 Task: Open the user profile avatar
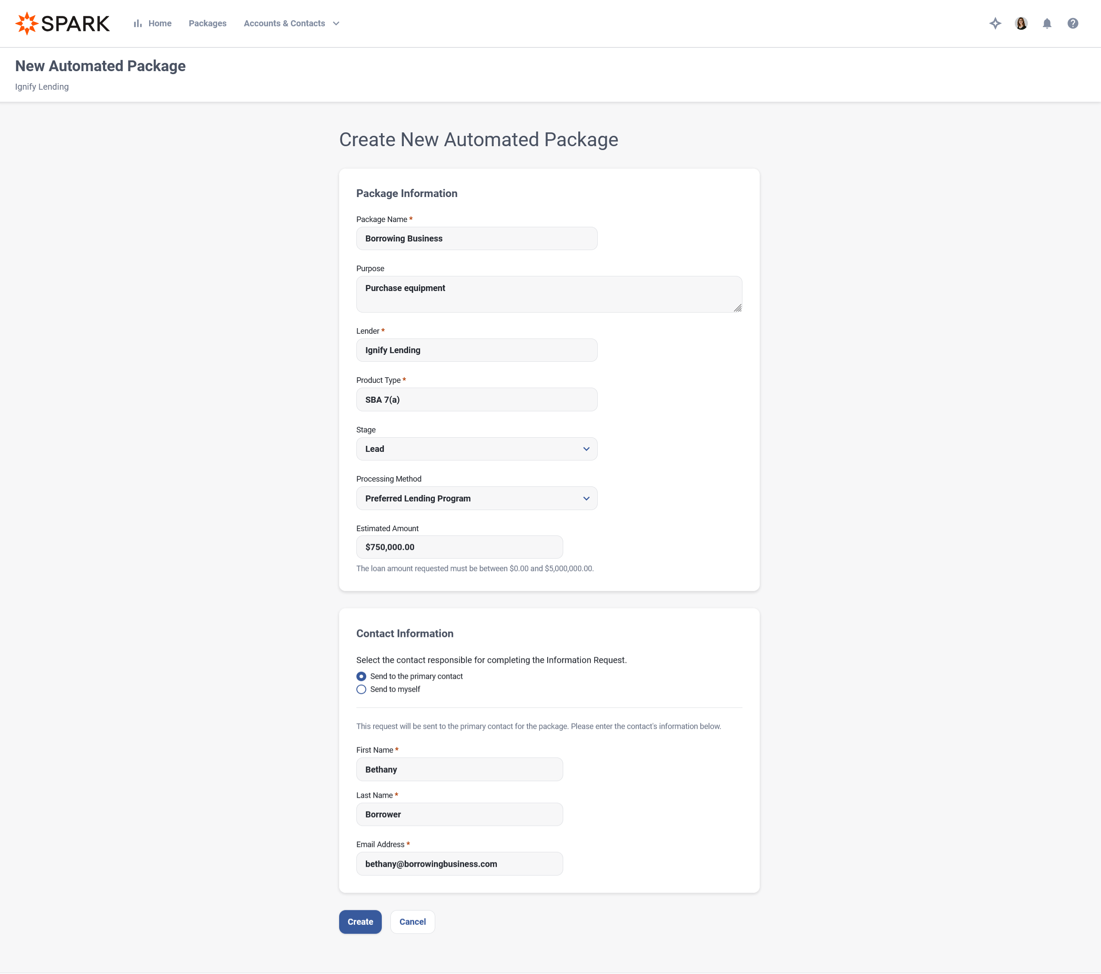pyautogui.click(x=1021, y=23)
